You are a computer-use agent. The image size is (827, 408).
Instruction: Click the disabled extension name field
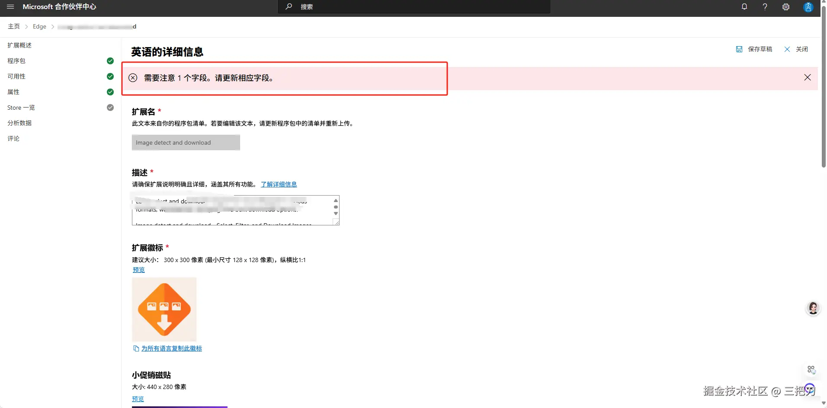click(186, 142)
